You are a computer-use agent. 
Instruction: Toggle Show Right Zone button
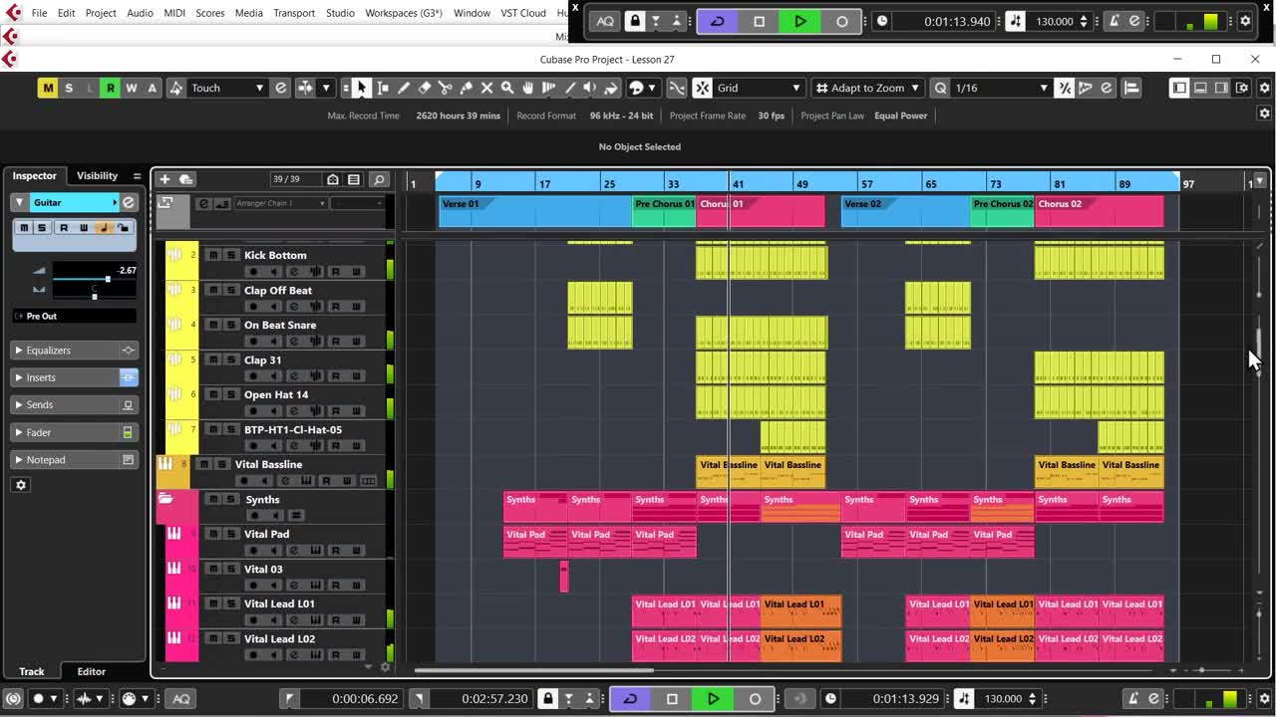click(x=1221, y=88)
